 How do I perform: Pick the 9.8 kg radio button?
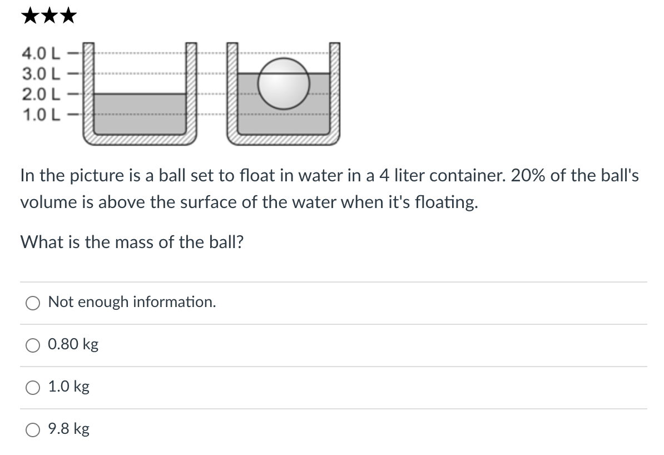[33, 429]
